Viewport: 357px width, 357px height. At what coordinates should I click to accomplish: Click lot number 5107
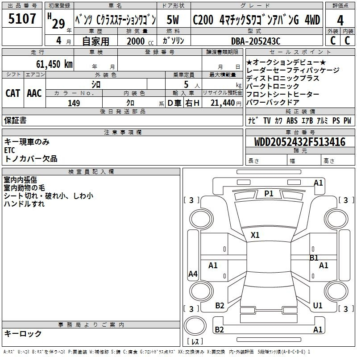22,19
